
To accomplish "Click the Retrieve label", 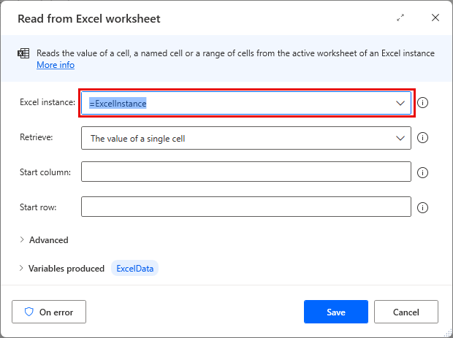I will point(36,137).
